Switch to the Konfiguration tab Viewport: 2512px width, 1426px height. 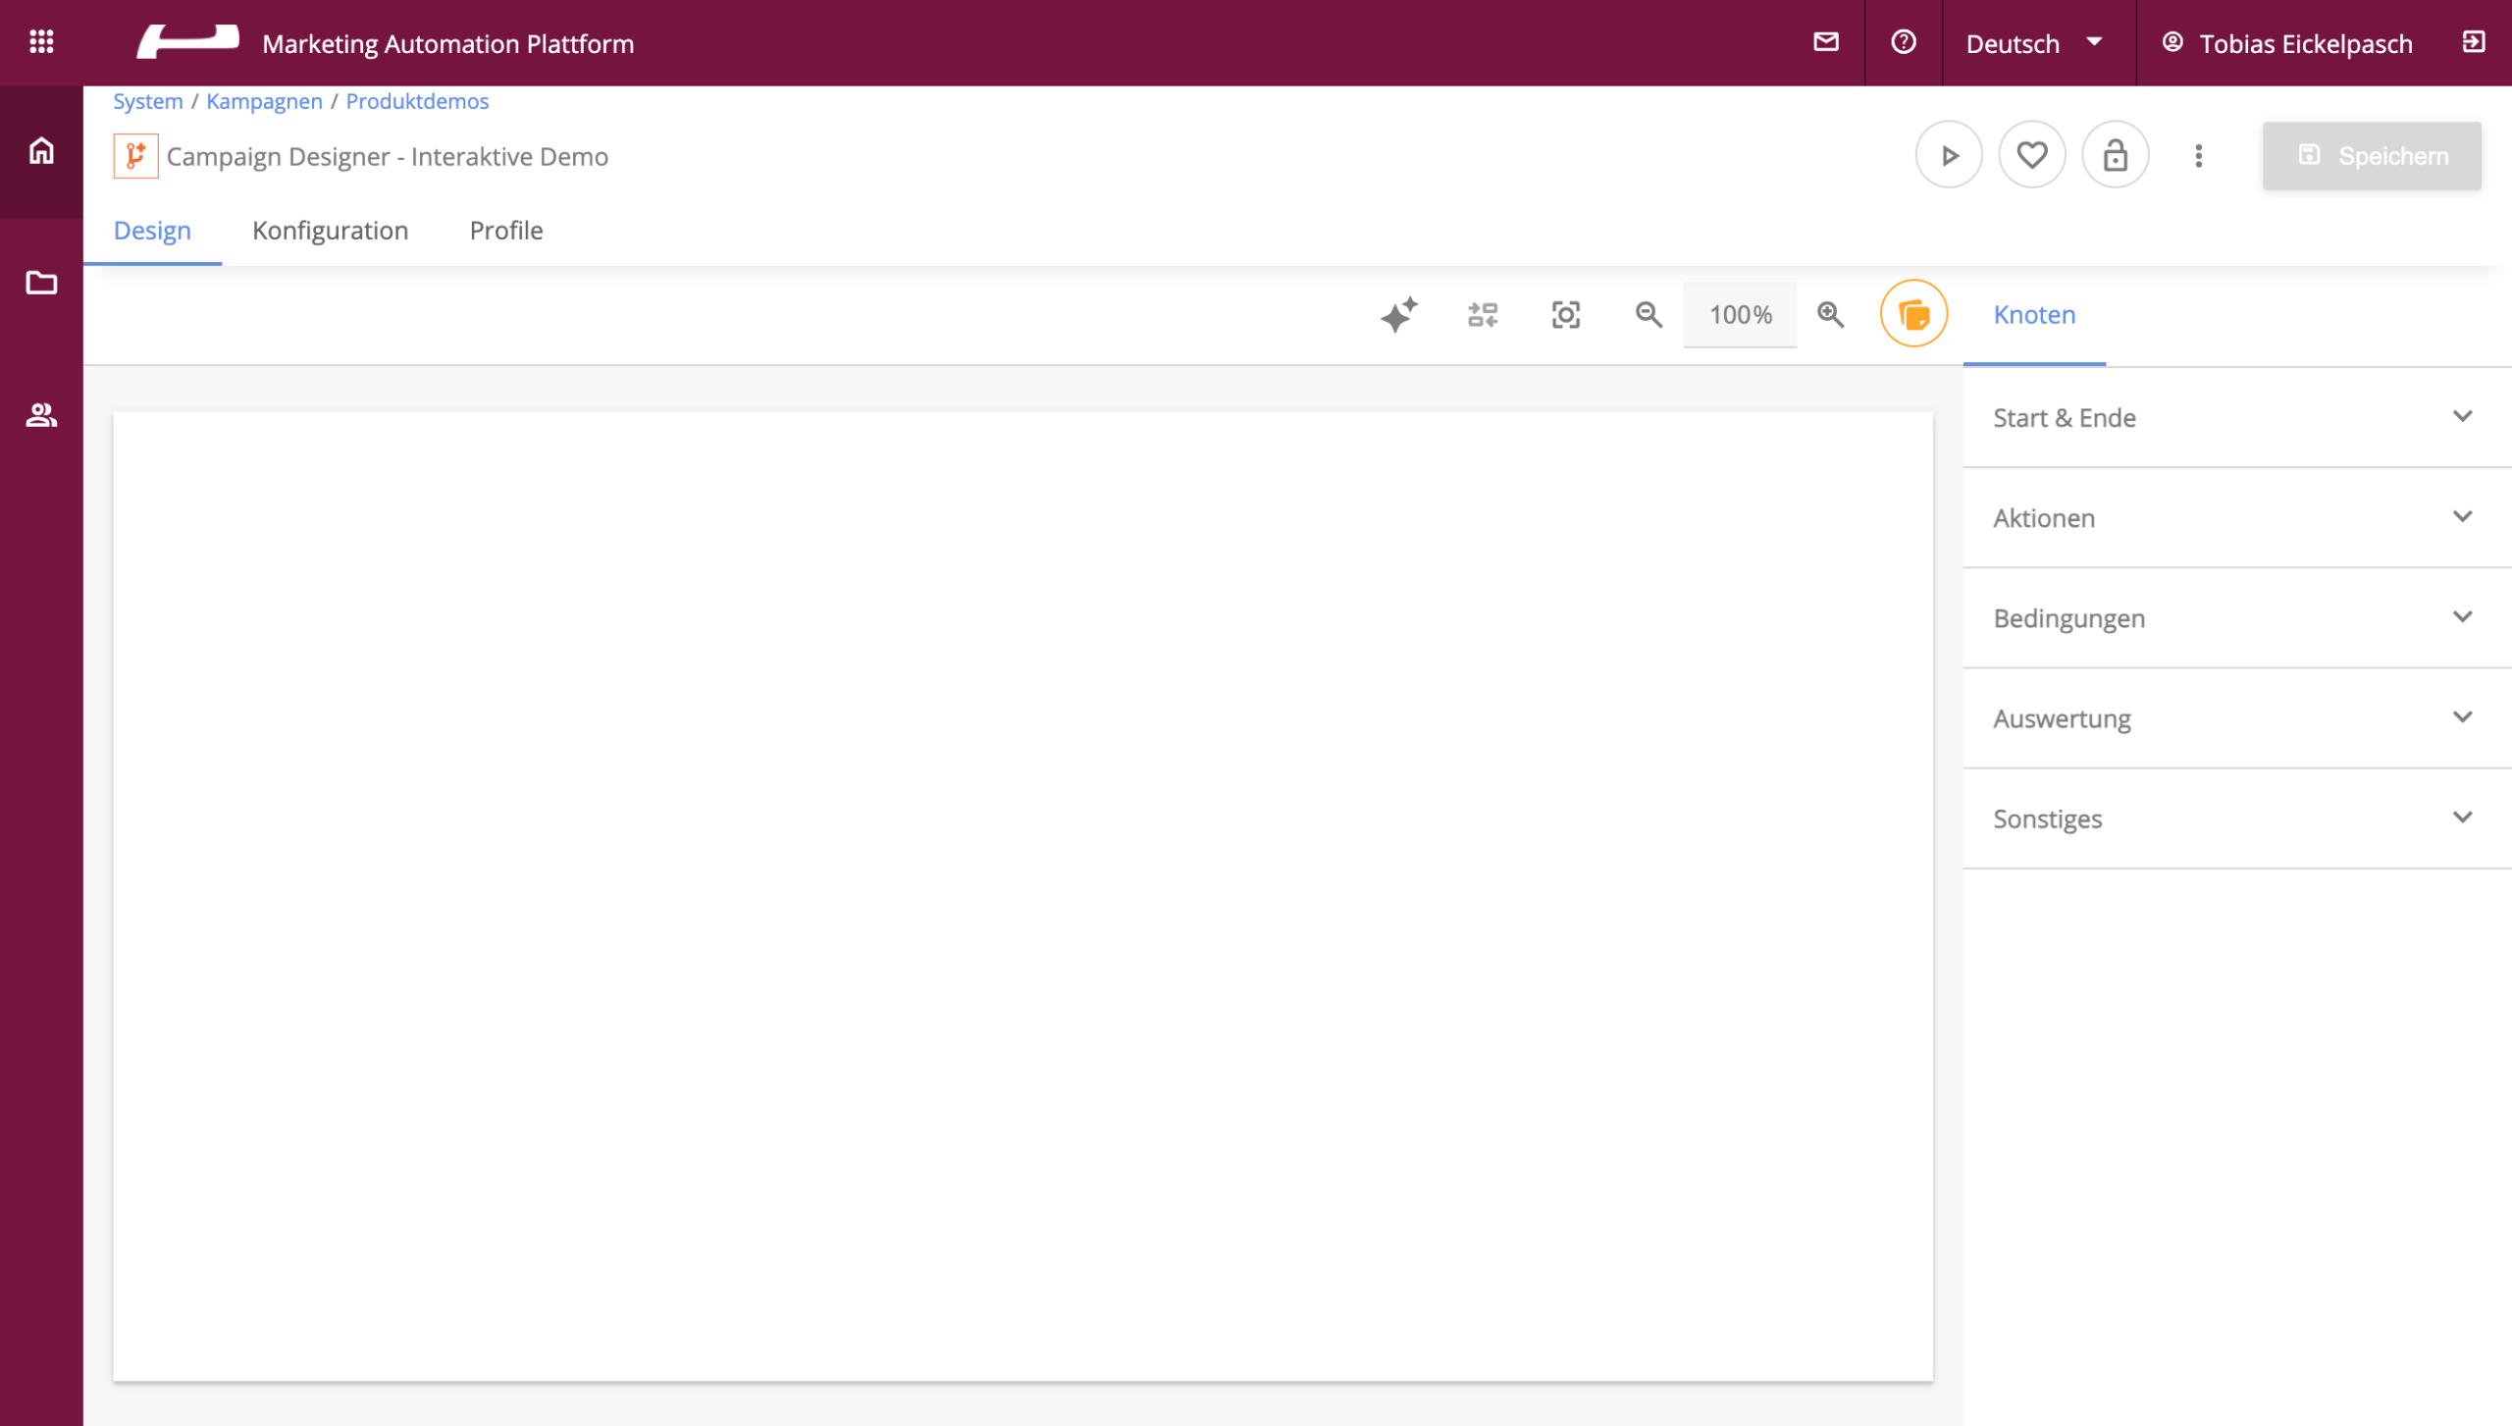pyautogui.click(x=330, y=231)
